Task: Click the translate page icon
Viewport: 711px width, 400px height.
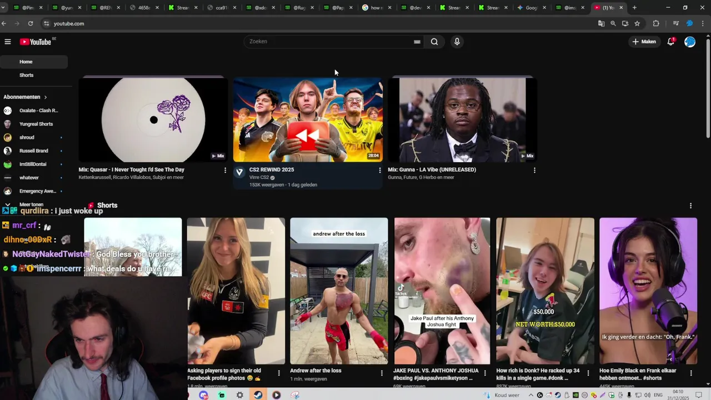Action: pyautogui.click(x=601, y=23)
